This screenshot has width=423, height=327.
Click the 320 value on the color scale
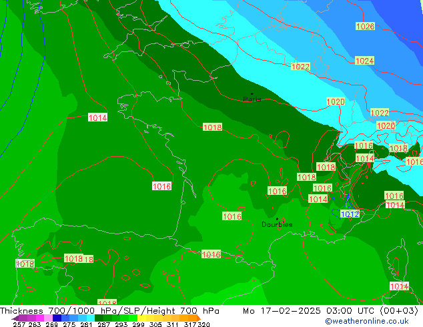[x=204, y=324]
